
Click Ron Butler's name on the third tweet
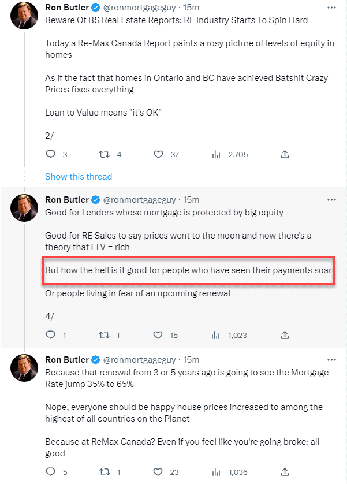point(67,360)
